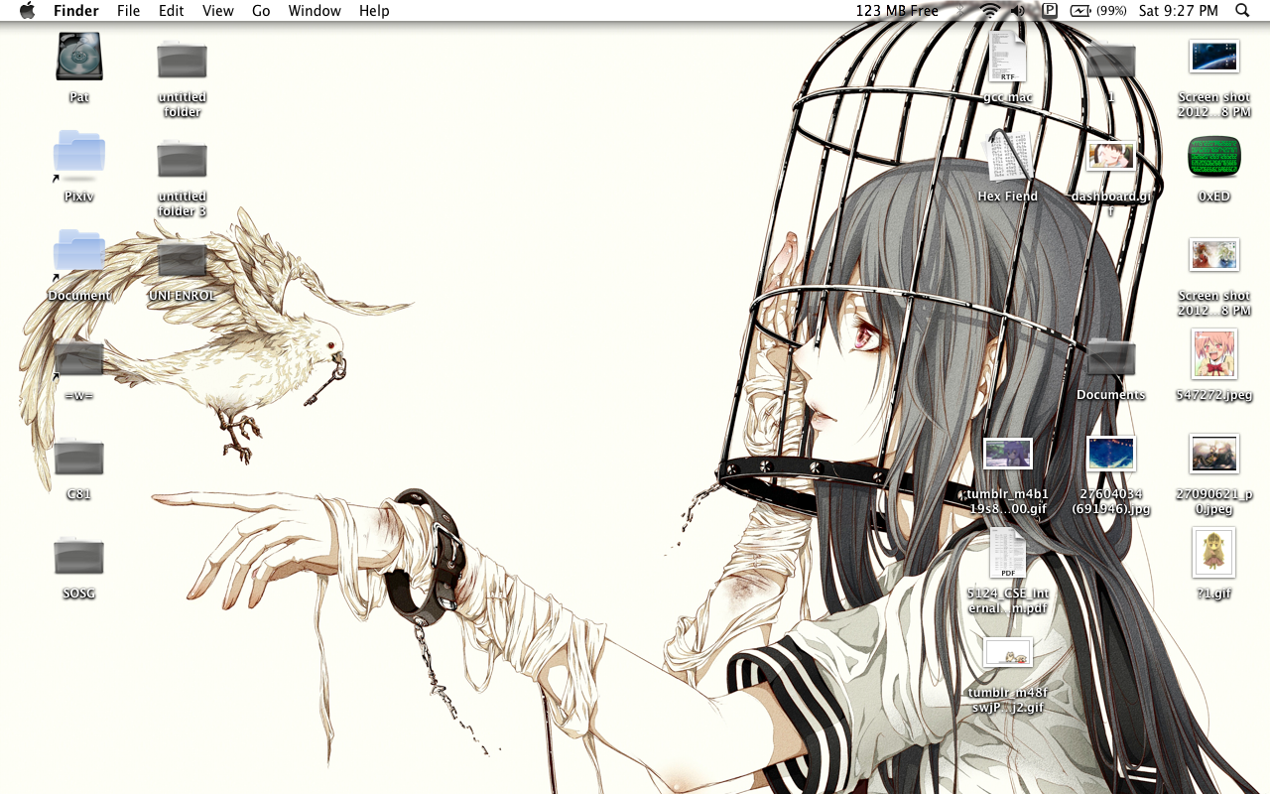
Task: Click the battery status icon
Action: pyautogui.click(x=1079, y=11)
